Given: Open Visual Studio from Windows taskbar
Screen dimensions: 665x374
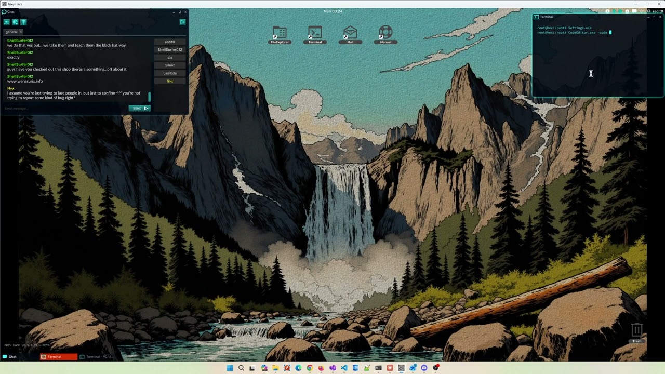Looking at the screenshot, I should coord(332,368).
